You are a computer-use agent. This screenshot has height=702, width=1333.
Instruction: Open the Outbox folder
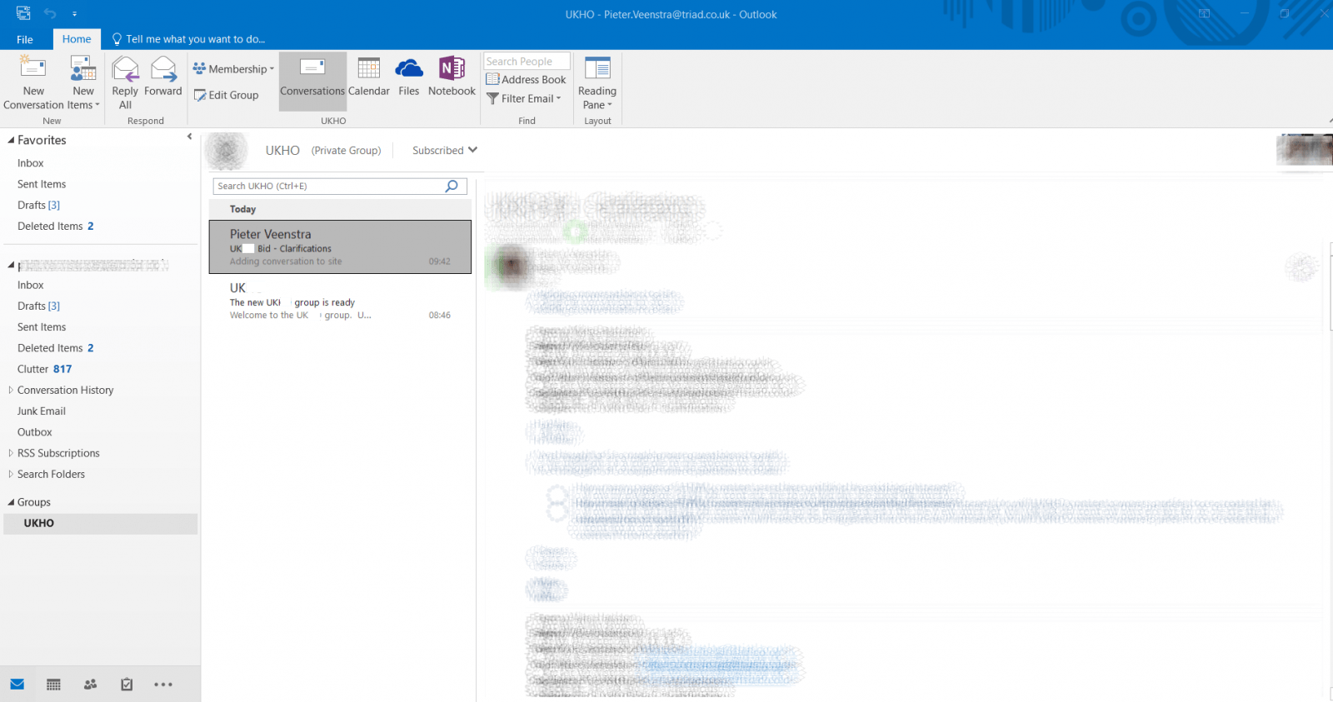click(35, 432)
